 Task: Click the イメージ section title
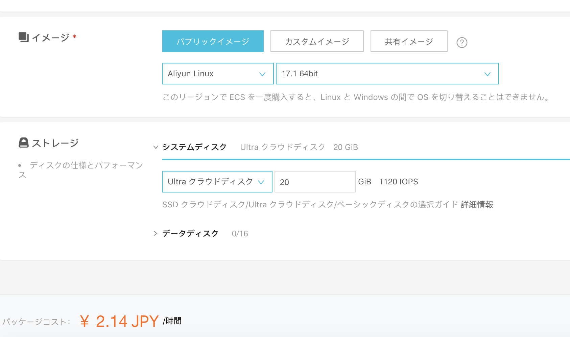pyautogui.click(x=51, y=37)
